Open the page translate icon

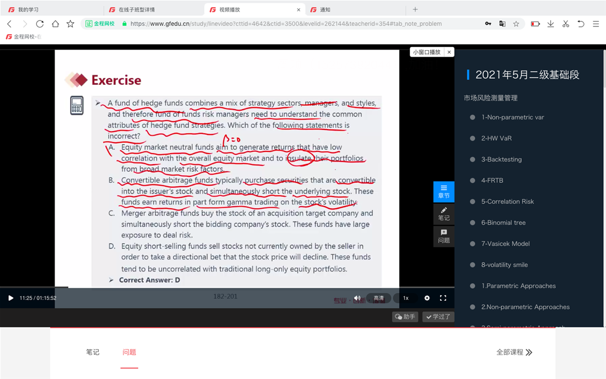point(502,24)
